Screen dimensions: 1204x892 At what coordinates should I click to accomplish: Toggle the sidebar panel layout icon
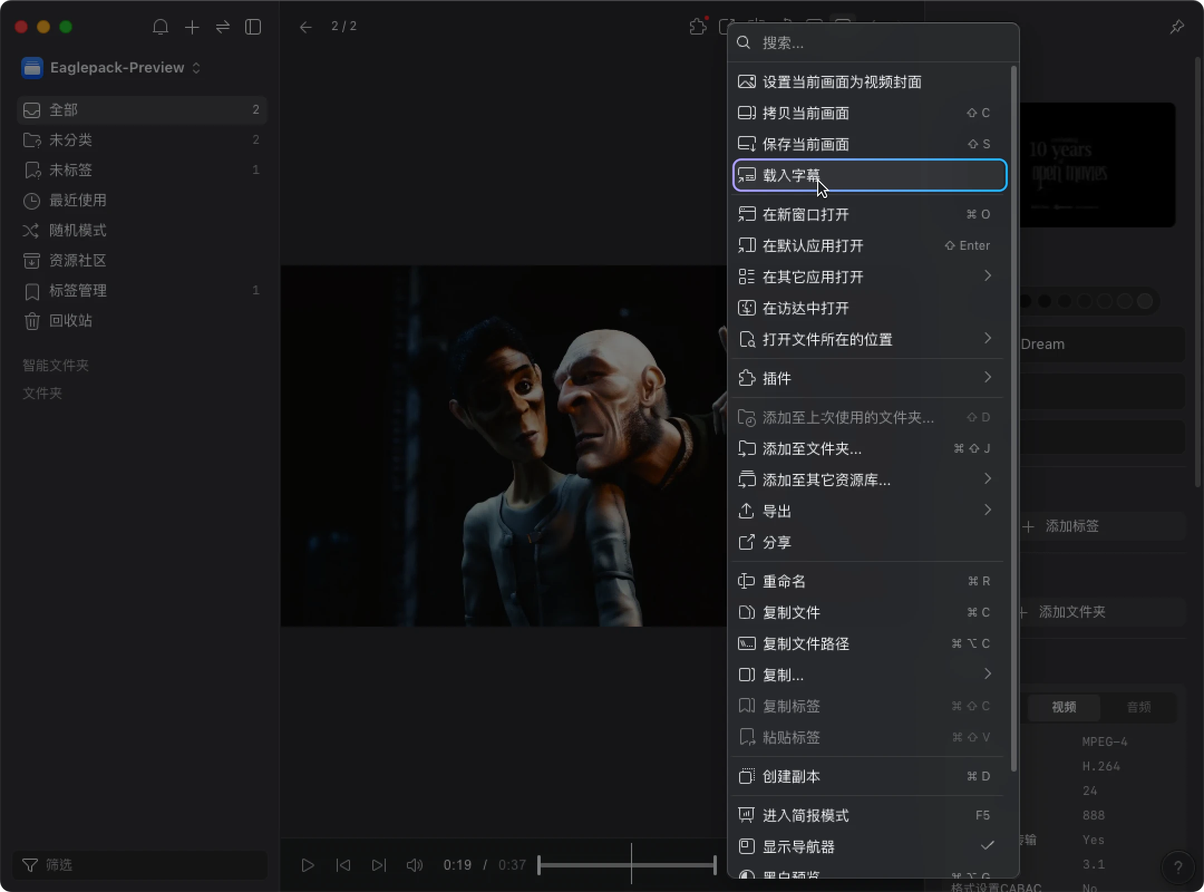point(253,27)
